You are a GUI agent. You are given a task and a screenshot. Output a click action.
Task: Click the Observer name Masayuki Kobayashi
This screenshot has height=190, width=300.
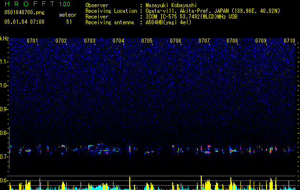[171, 5]
